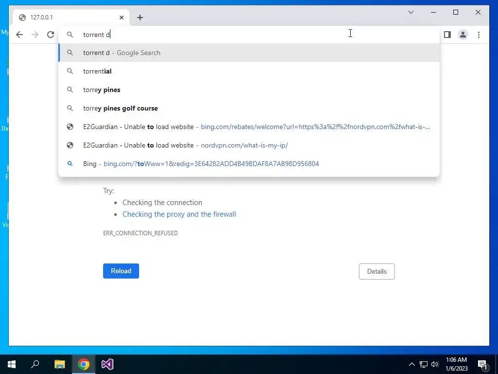Click the magnifier icon beside 'torrey pines golf course'

(70, 108)
